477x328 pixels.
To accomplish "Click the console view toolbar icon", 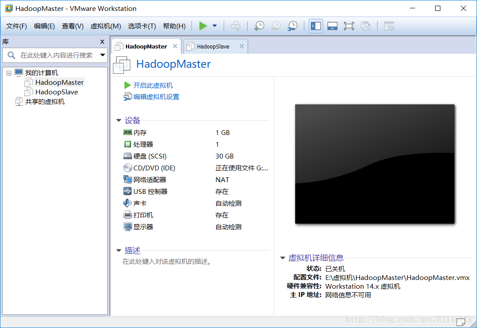I will coord(389,26).
